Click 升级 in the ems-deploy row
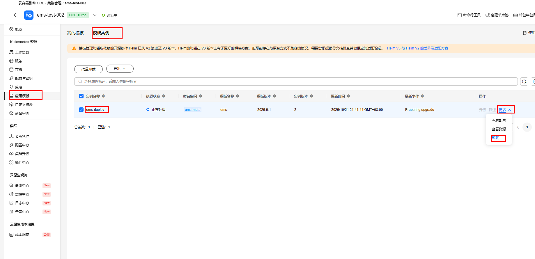535x259 pixels. pyautogui.click(x=482, y=110)
